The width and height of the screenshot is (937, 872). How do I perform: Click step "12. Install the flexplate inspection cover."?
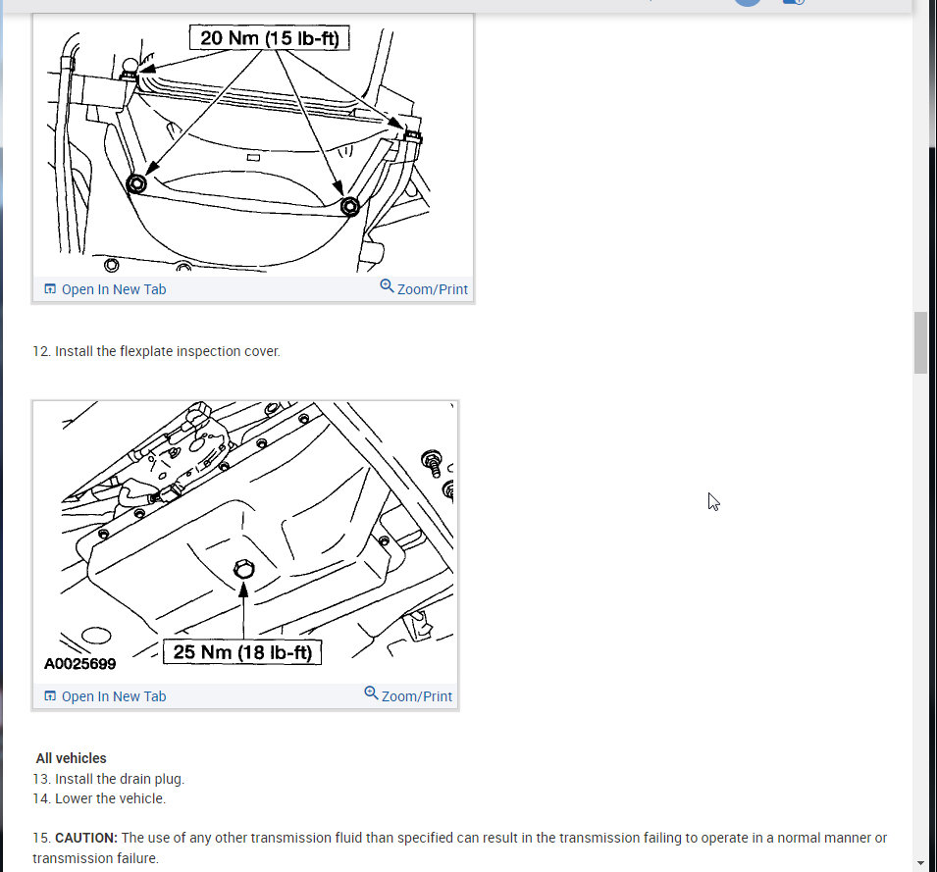[x=156, y=351]
